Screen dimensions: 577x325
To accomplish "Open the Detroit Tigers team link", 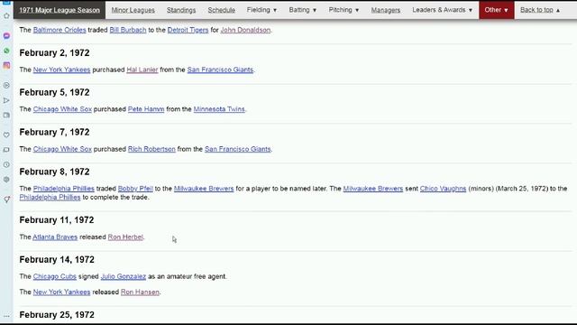I will (188, 30).
